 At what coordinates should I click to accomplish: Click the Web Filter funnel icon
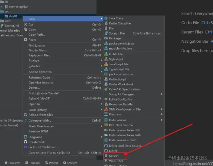(106, 161)
